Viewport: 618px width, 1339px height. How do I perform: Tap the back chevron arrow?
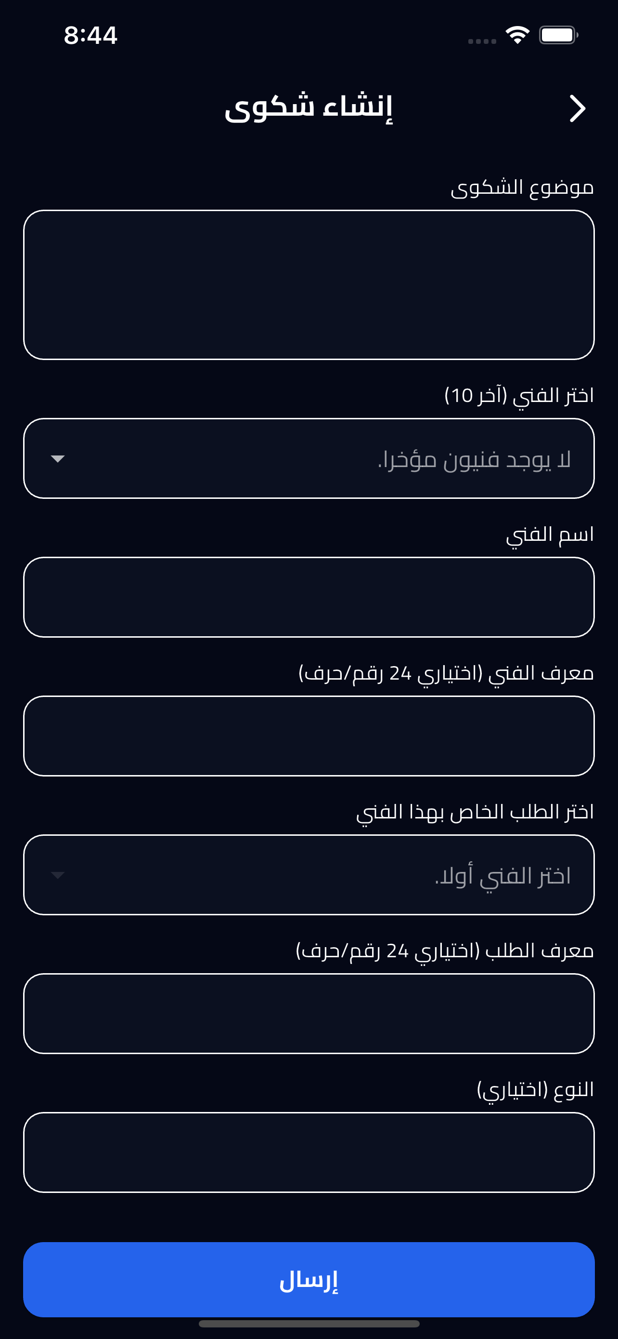click(577, 108)
